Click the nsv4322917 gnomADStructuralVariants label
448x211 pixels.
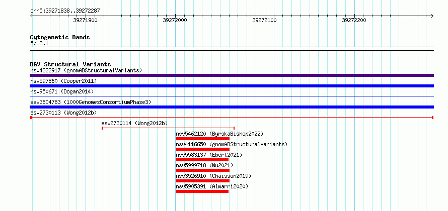coord(86,70)
